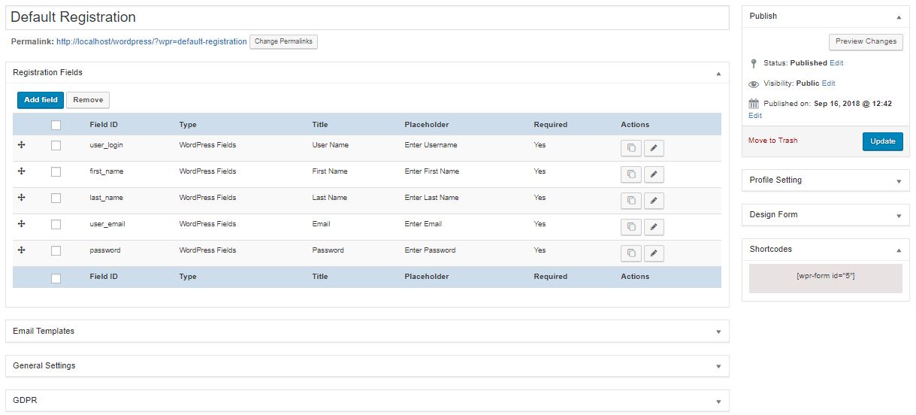916x415 pixels.
Task: Duplicate the password field with the copy icon
Action: (x=631, y=253)
